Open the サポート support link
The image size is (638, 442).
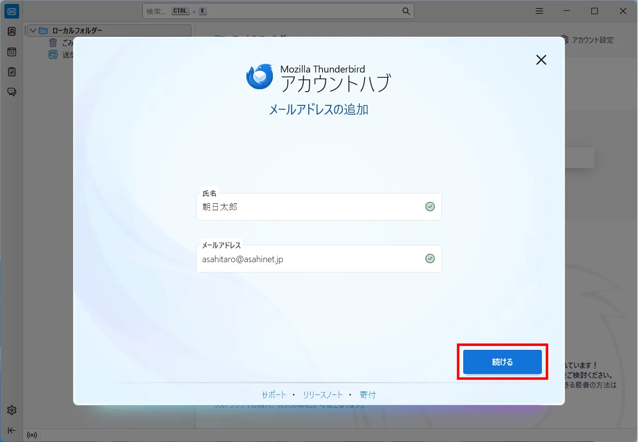click(x=274, y=394)
